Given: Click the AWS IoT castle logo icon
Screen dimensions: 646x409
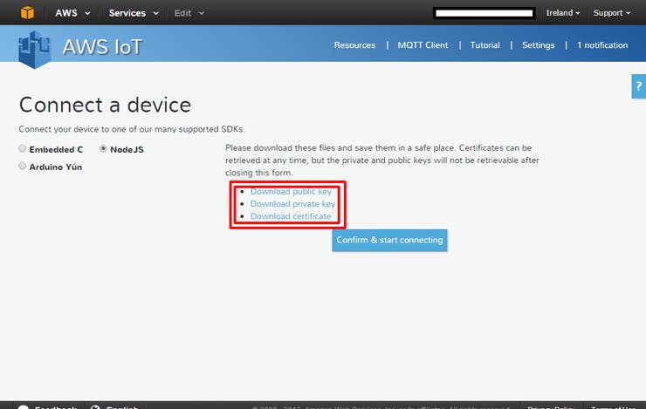Looking at the screenshot, I should coord(35,50).
